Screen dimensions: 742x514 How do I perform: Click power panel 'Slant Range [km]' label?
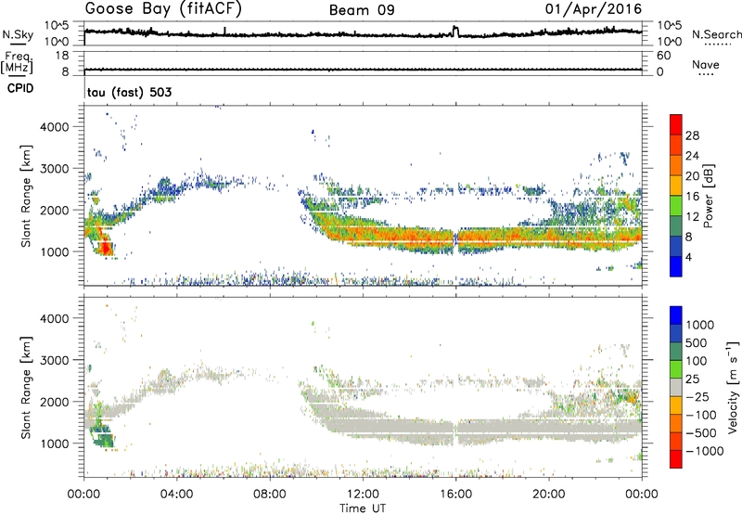(x=26, y=196)
